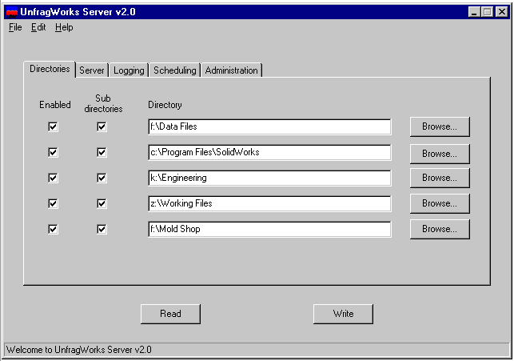
Task: Click the Write button
Action: coord(343,314)
